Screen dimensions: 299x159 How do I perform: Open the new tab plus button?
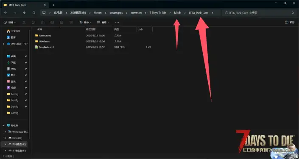[53, 5]
